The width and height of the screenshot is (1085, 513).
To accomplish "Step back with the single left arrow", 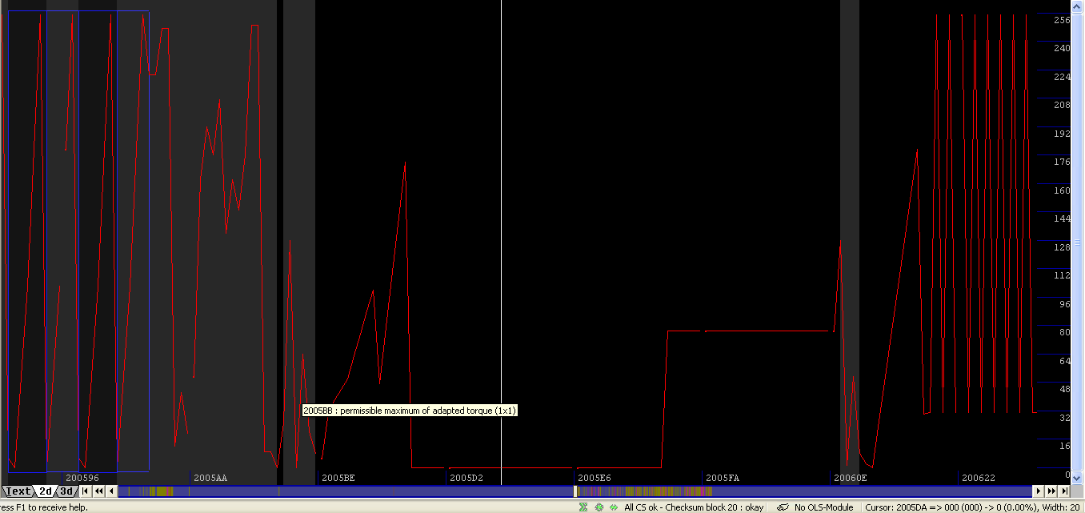I will pos(111,491).
